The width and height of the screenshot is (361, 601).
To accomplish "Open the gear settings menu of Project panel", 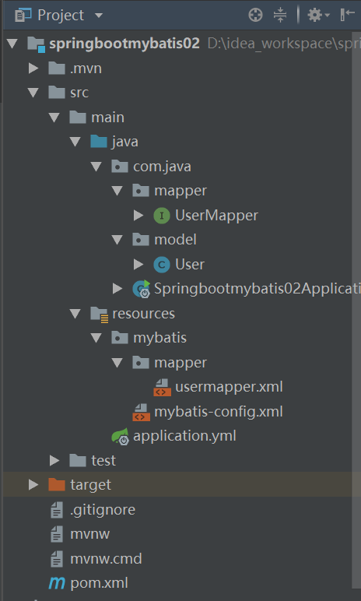I will [x=318, y=16].
